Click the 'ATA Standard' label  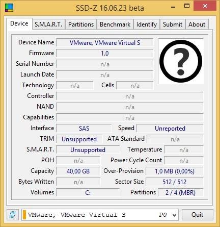126,139
